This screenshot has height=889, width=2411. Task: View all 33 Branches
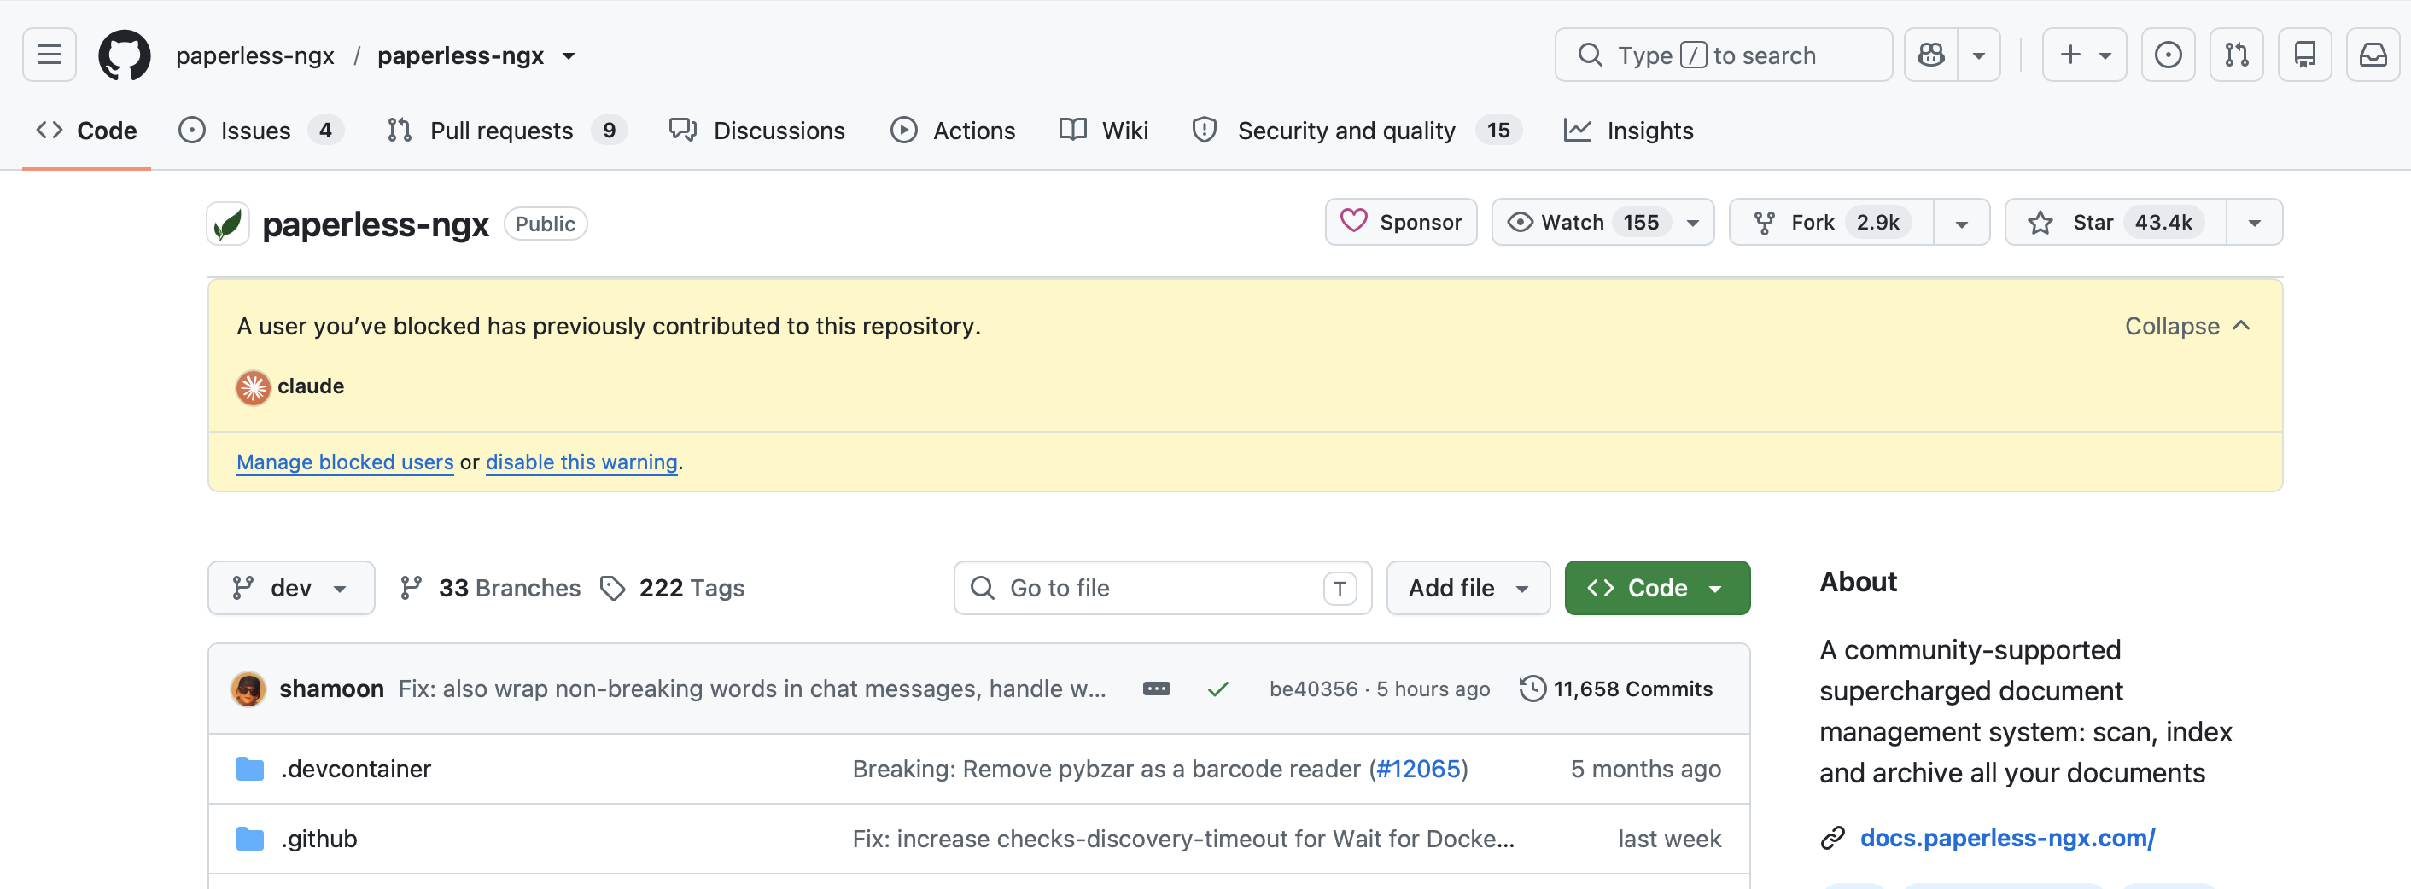point(489,588)
